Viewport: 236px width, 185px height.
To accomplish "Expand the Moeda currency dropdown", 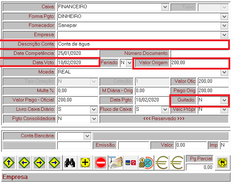I will [225, 72].
